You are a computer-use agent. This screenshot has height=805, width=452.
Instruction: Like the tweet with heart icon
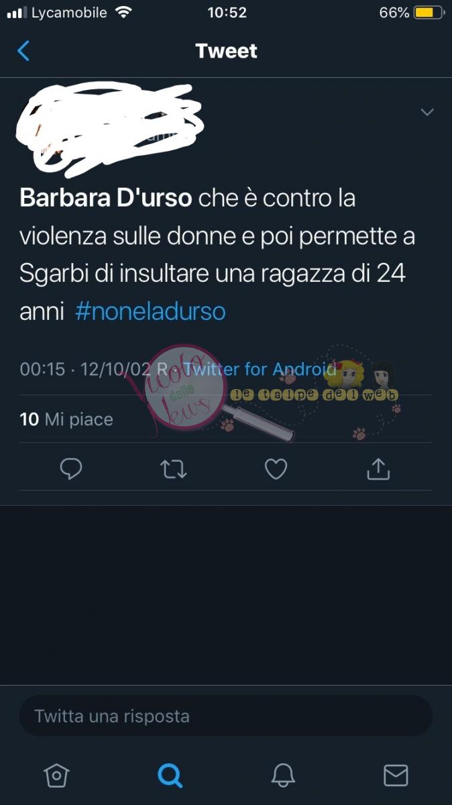(x=276, y=469)
